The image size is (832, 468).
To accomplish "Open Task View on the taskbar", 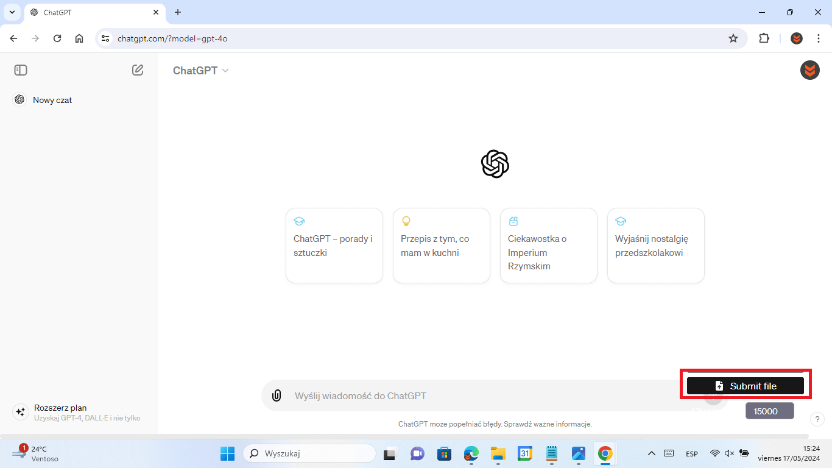I will coord(390,453).
